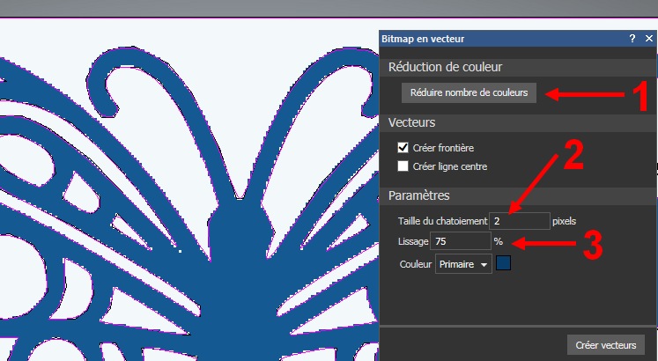Enable the Créer ligne centre checkbox
Viewport: 658px width, 361px height.
[403, 166]
